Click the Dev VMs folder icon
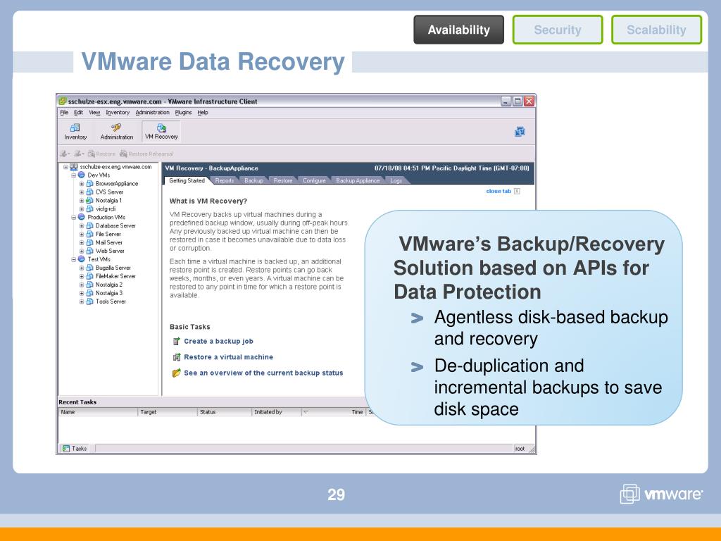The image size is (721, 541). coord(82,175)
